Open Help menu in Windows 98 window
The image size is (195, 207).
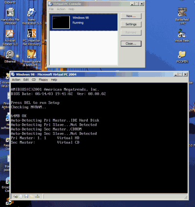(54, 80)
